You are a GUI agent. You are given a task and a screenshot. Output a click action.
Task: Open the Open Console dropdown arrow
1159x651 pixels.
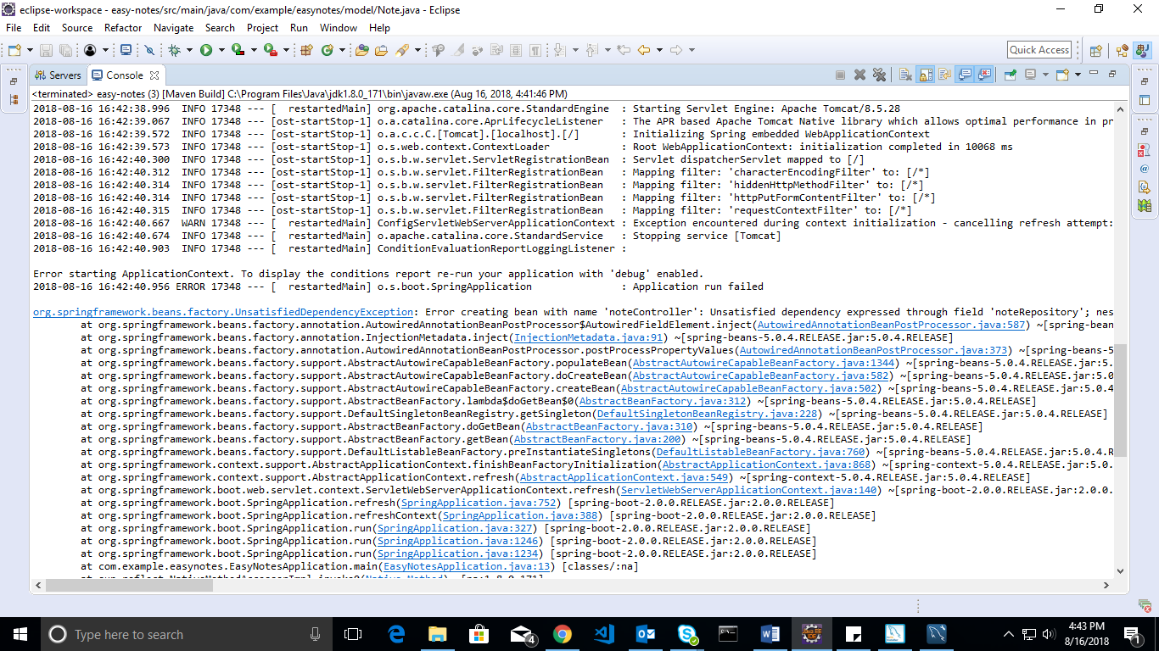pyautogui.click(x=1078, y=75)
